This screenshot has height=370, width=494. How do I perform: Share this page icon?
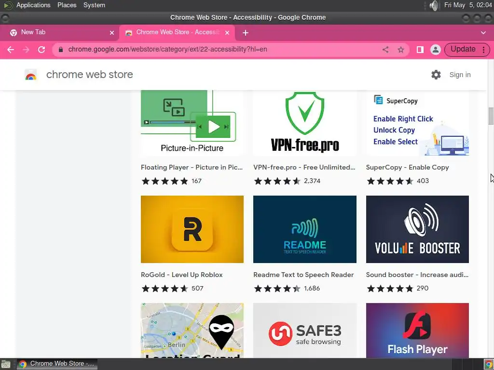click(x=385, y=50)
